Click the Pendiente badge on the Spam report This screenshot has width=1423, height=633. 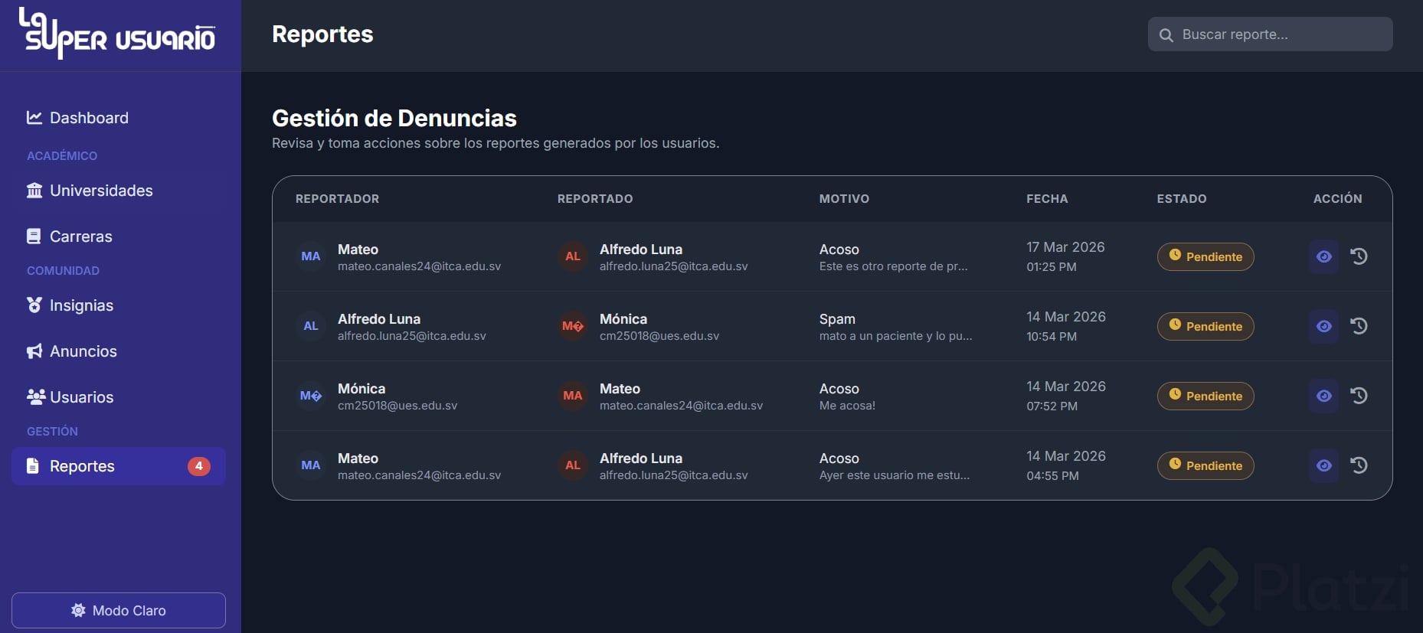[1205, 326]
